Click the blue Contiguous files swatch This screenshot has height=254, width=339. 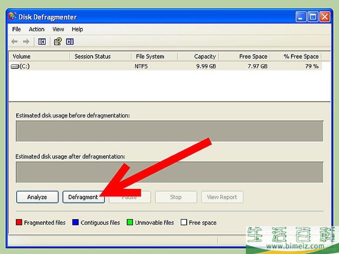pyautogui.click(x=75, y=222)
